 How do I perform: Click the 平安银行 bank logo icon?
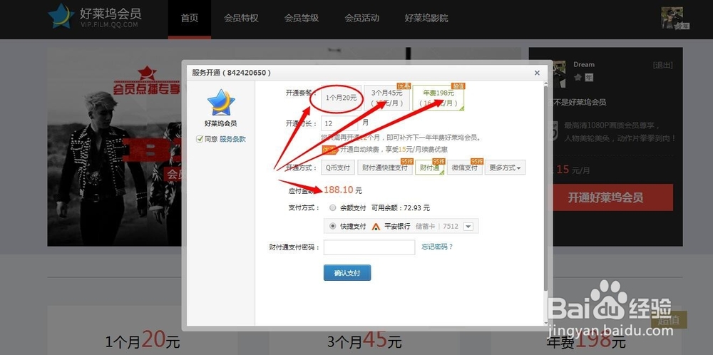pyautogui.click(x=376, y=227)
